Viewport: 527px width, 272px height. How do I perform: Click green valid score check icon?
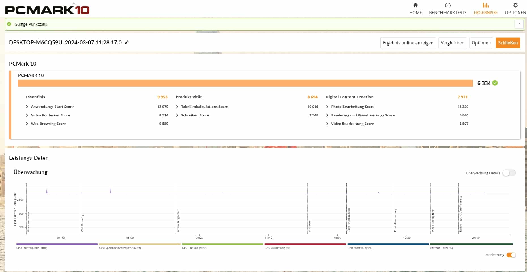click(x=9, y=24)
